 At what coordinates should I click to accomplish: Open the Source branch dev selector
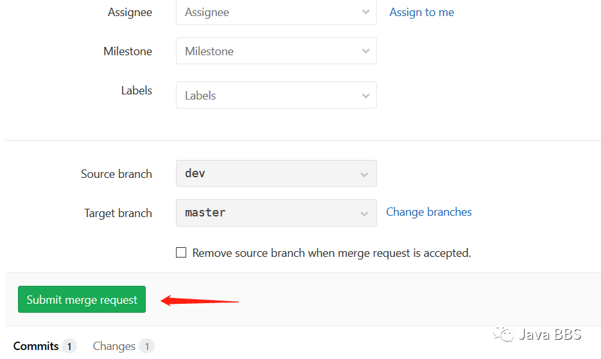276,173
